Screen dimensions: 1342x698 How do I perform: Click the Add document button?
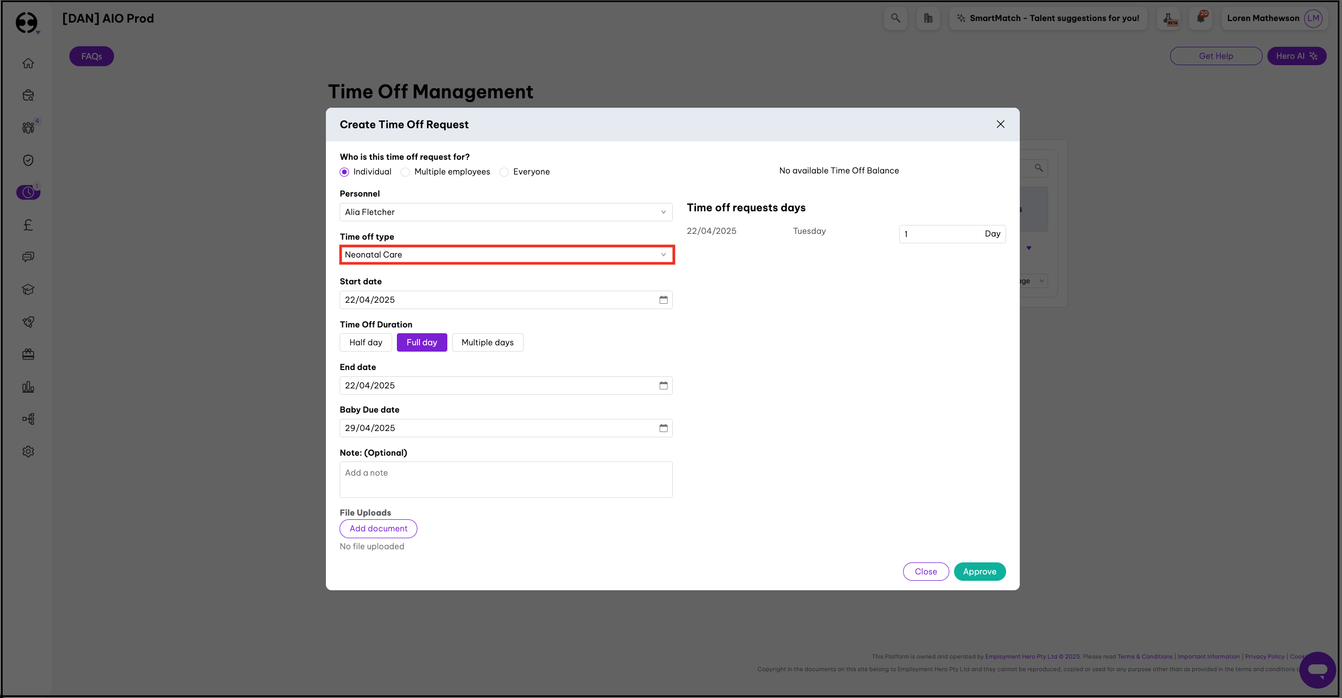[x=378, y=528]
